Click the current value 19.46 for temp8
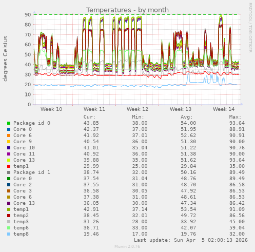 point(91,234)
